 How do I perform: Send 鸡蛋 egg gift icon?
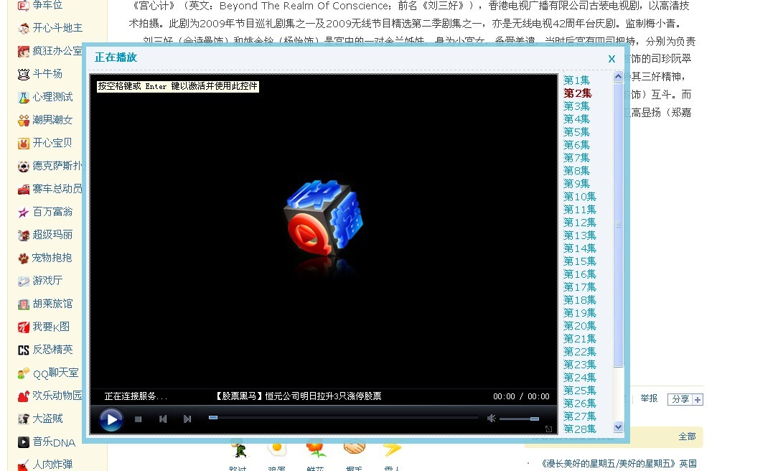click(277, 449)
